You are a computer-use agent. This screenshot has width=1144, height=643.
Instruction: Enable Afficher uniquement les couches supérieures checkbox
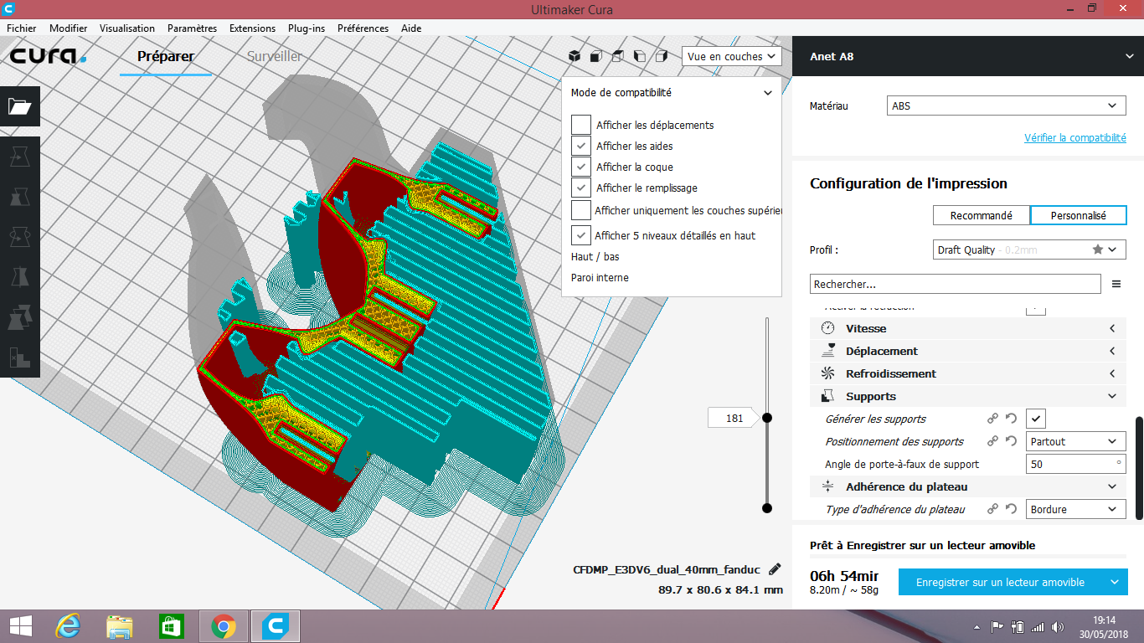pyautogui.click(x=581, y=210)
